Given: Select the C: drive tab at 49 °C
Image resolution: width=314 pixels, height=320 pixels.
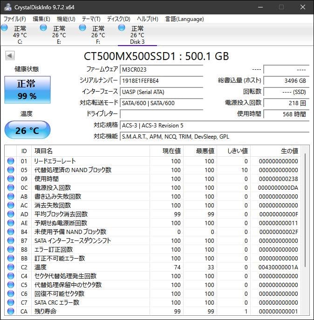Looking at the screenshot, I should coord(20,34).
